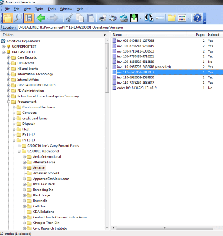Open the blue Help question mark
The height and width of the screenshot is (236, 223).
tap(197, 18)
